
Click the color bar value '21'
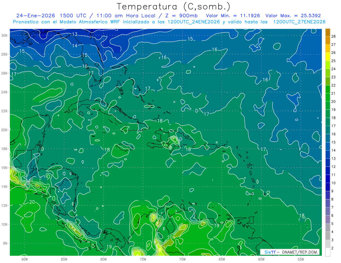click(334, 93)
